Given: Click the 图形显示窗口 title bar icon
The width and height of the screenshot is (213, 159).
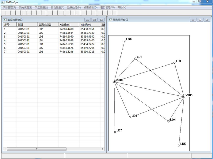Looking at the screenshot, I should pos(110,20).
